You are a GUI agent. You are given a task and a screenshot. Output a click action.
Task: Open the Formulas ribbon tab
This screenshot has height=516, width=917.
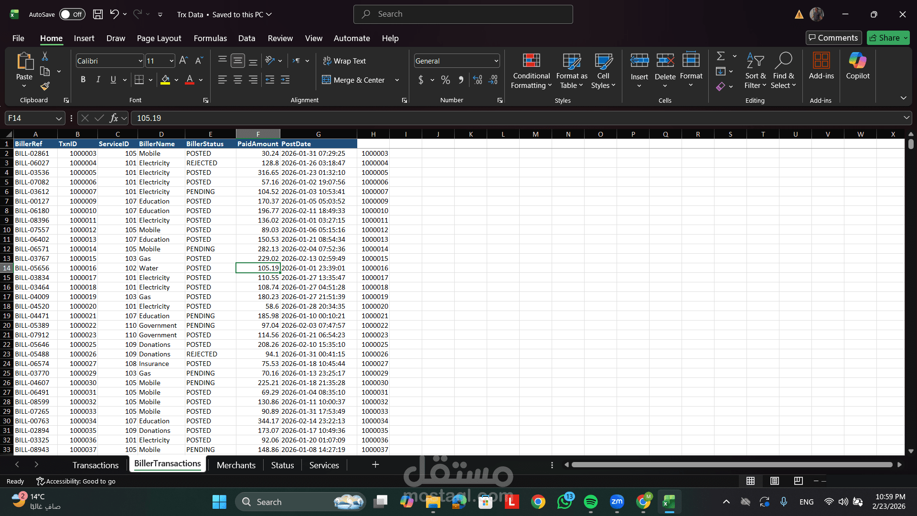210,38
